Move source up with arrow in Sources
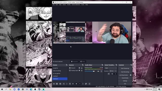This screenshot has height=91, width=162. click(80, 84)
